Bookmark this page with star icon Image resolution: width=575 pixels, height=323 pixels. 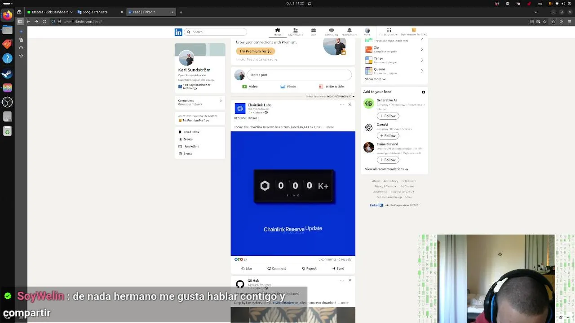tap(545, 22)
